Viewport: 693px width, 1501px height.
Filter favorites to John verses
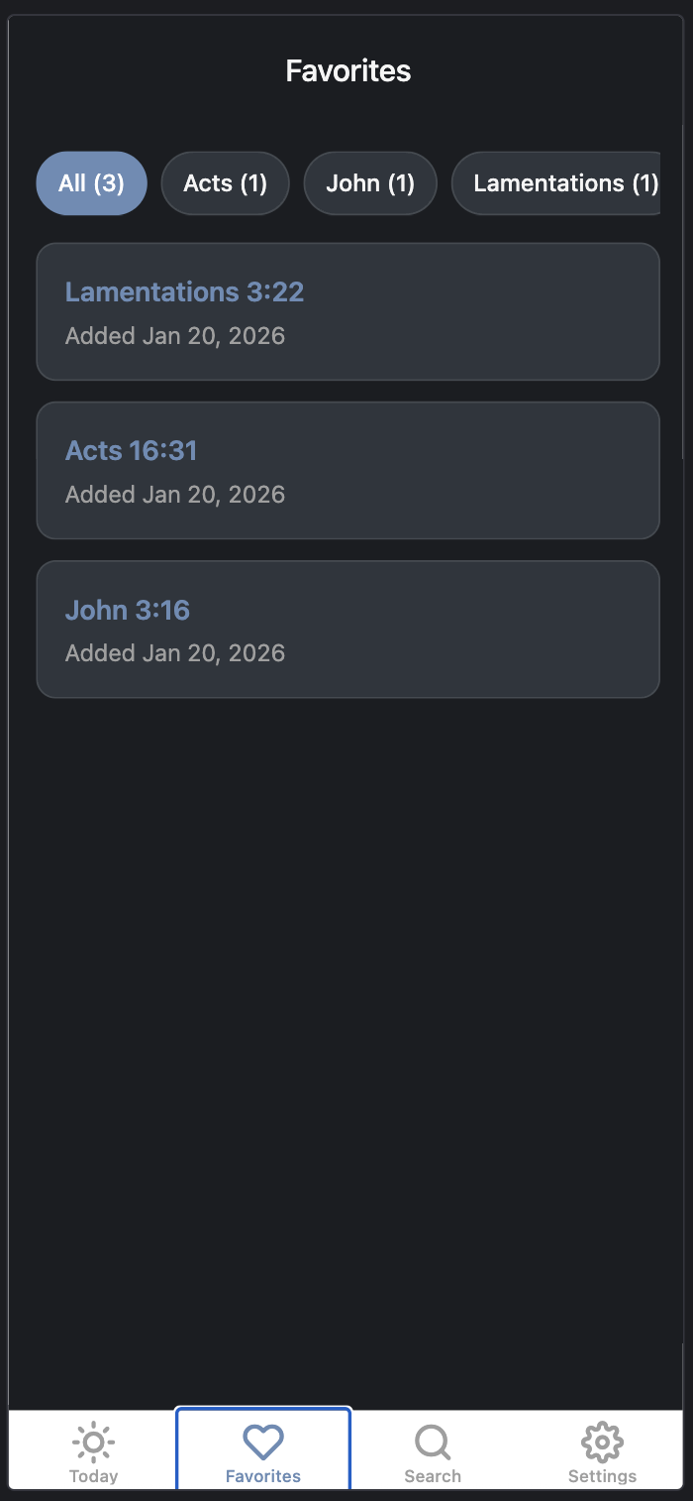[x=370, y=183]
